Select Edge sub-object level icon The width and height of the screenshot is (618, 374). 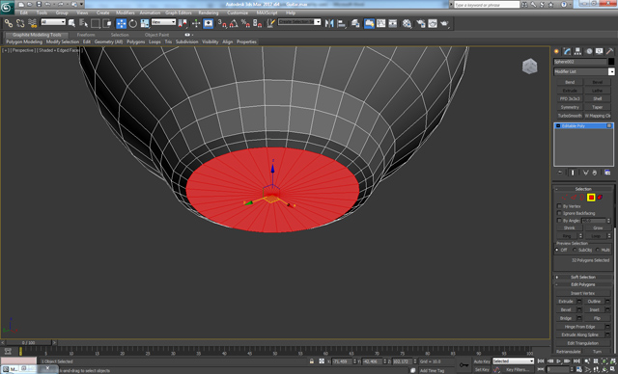coord(574,198)
